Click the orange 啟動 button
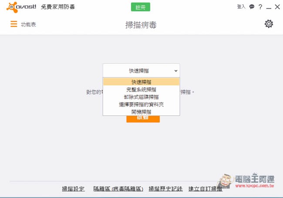The height and width of the screenshot is (198, 283). [x=143, y=119]
